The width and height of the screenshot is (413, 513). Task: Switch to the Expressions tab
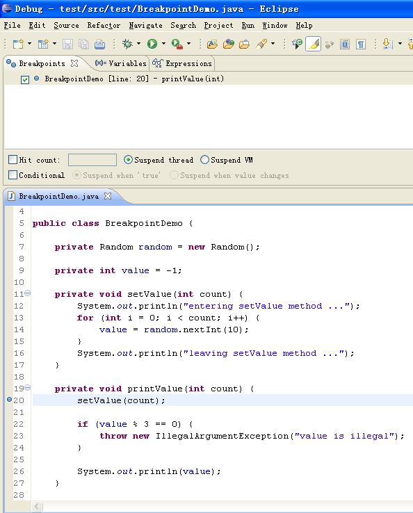[182, 63]
